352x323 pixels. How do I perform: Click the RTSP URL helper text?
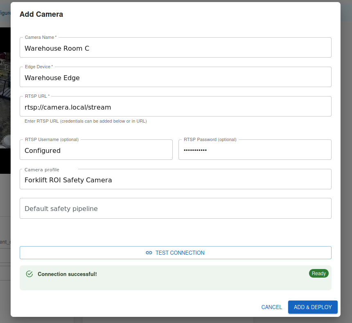point(86,121)
